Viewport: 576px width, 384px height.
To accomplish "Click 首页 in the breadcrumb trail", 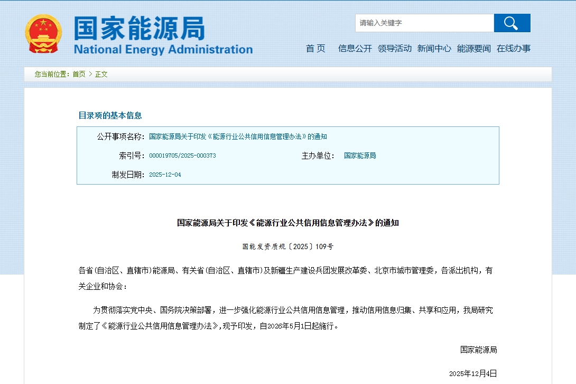I will (79, 75).
